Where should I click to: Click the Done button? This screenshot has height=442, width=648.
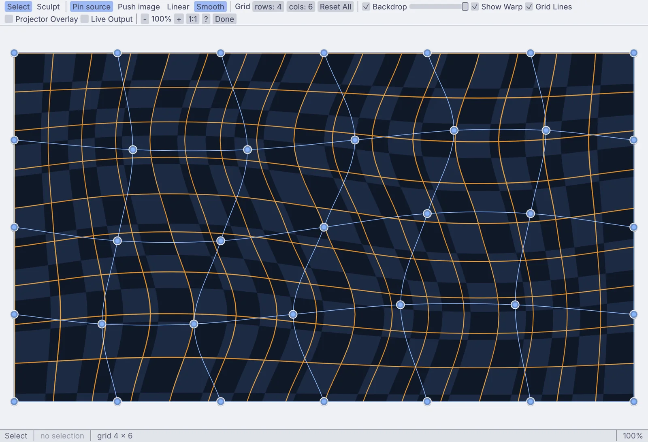[x=224, y=19]
